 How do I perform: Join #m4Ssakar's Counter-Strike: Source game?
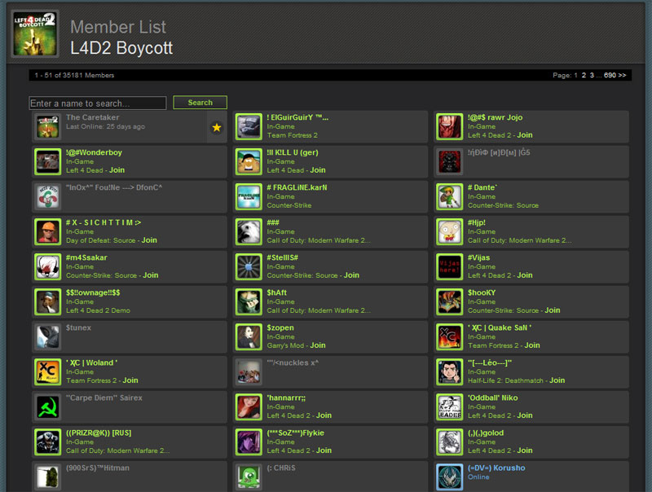(x=151, y=275)
